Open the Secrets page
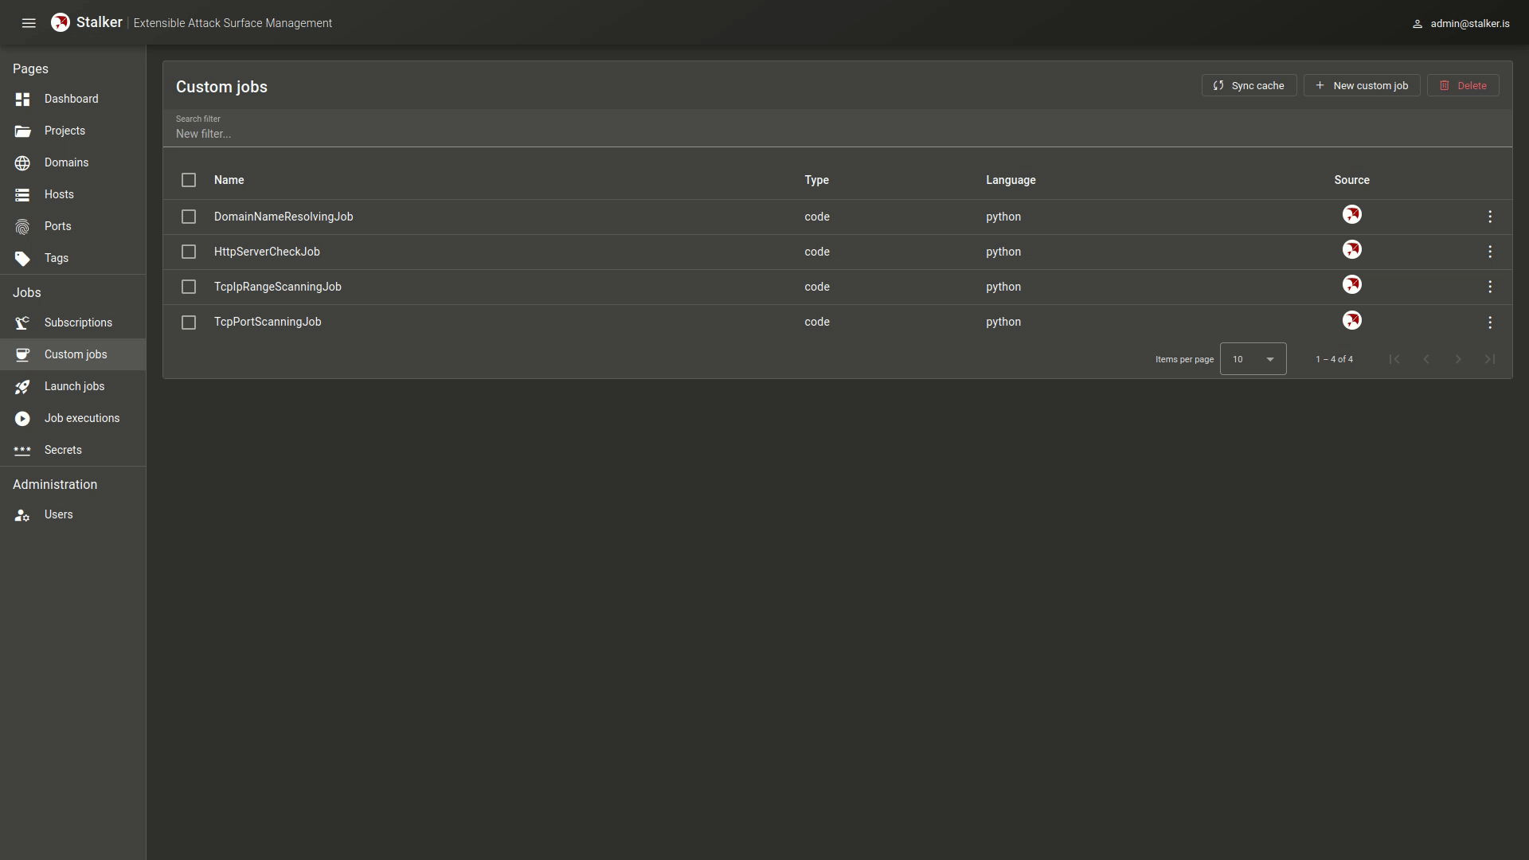 (x=63, y=450)
